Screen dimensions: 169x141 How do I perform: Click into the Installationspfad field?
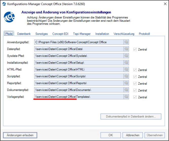[79, 62]
